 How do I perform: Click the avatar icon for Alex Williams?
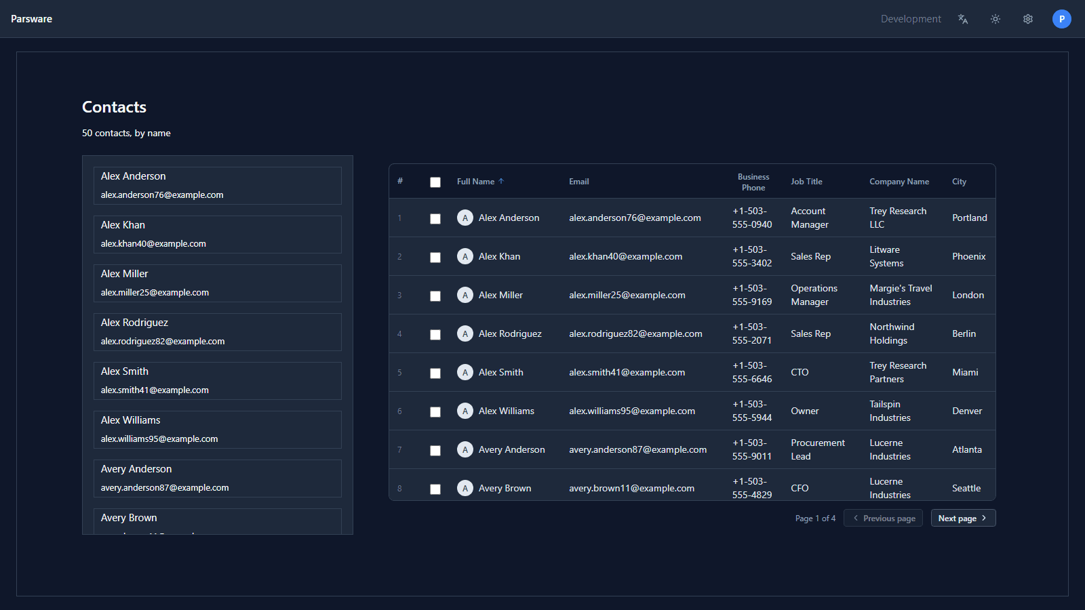coord(465,411)
